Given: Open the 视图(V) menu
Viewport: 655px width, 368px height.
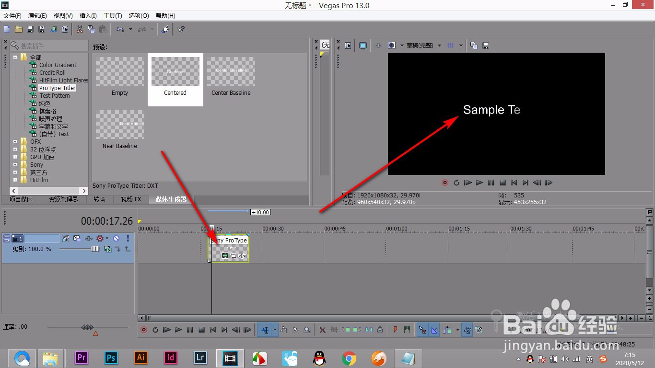Looking at the screenshot, I should tap(63, 16).
